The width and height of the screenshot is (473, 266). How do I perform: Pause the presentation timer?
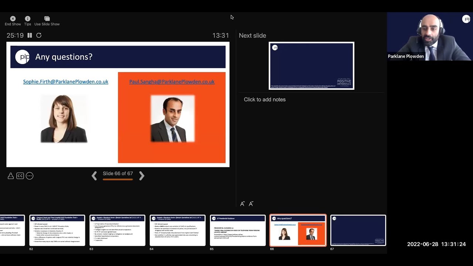(x=30, y=35)
